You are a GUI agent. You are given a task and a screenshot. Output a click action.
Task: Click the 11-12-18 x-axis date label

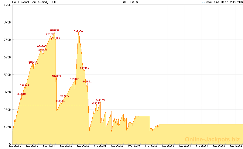coord(151,146)
